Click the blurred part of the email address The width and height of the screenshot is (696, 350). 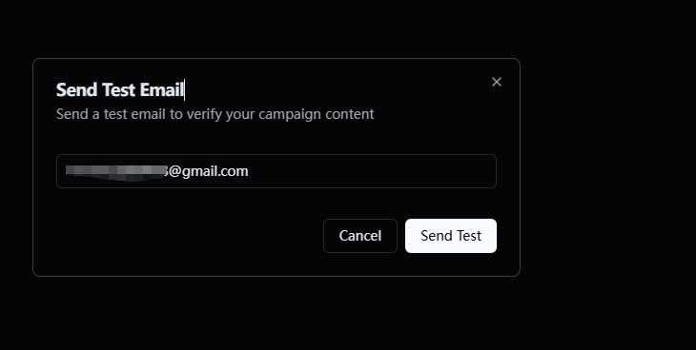115,172
